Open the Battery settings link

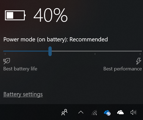coord(23,94)
